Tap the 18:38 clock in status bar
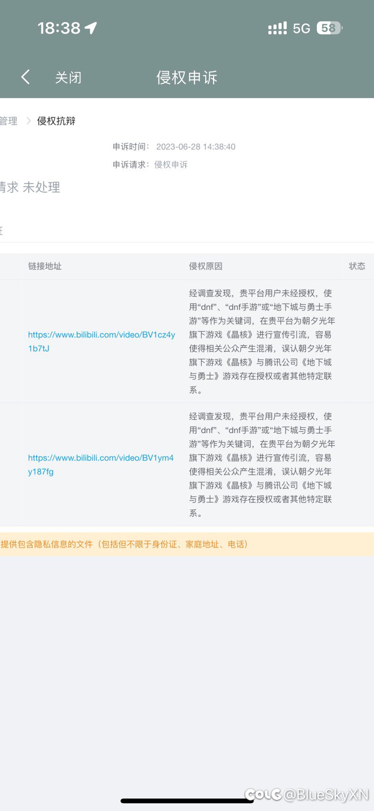This screenshot has height=811, width=374. 59,28
